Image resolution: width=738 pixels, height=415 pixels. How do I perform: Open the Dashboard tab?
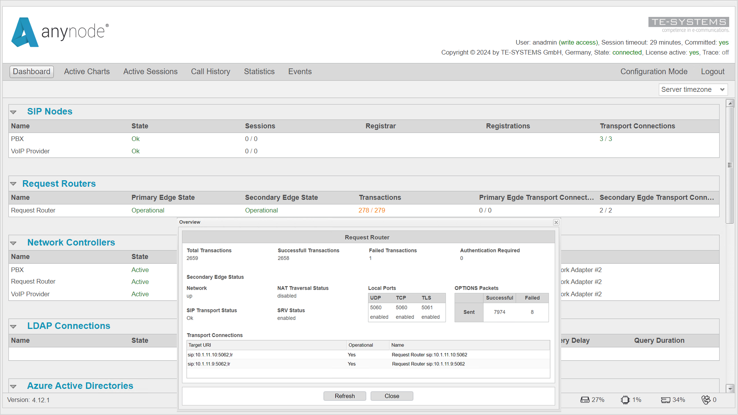[32, 72]
